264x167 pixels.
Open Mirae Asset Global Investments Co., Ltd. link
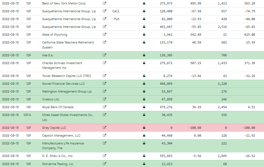pos(68,117)
